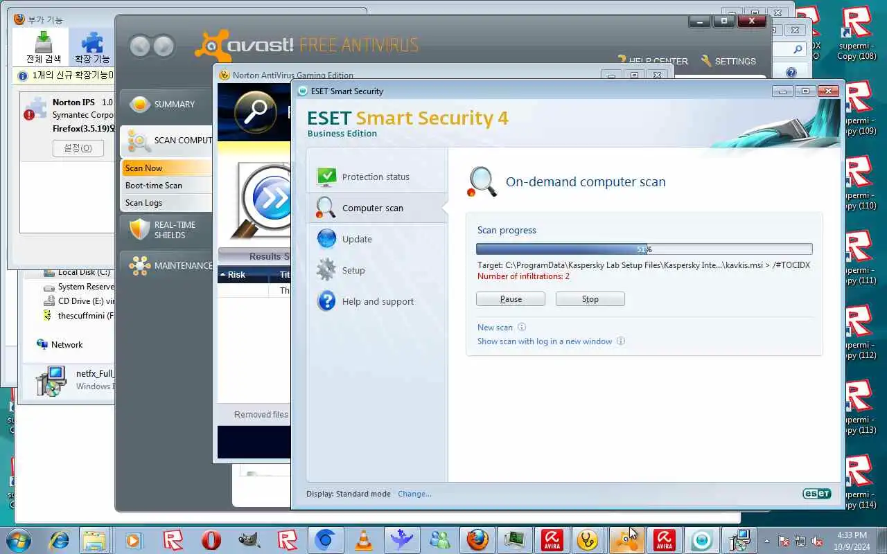This screenshot has width=887, height=554.
Task: Show hidden system tray icons
Action: point(766,540)
